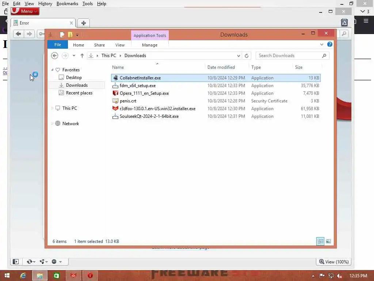Click This PC in address breadcrumb
Screen dimensions: 374x281
108,56
